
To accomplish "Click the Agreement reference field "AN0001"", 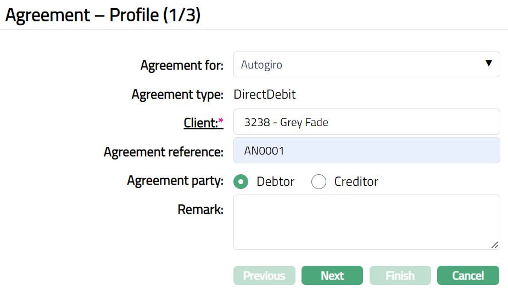I will [366, 150].
